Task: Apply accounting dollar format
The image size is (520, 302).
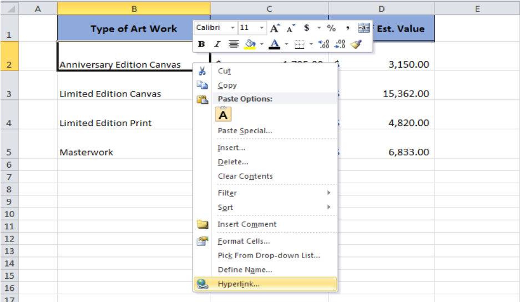Action: [x=307, y=28]
